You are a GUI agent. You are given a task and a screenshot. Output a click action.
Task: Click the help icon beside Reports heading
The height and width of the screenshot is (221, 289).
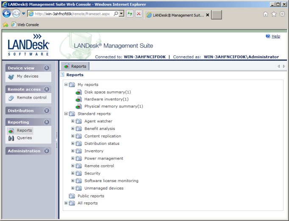pos(62,75)
